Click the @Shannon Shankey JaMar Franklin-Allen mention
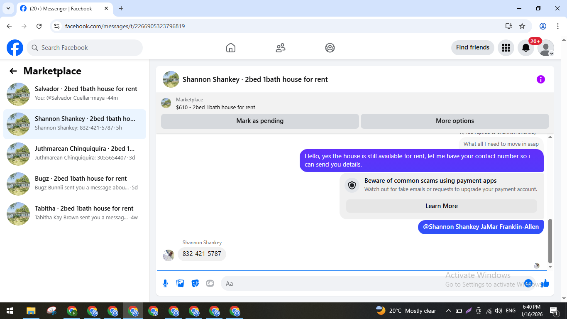567x319 pixels. [481, 227]
